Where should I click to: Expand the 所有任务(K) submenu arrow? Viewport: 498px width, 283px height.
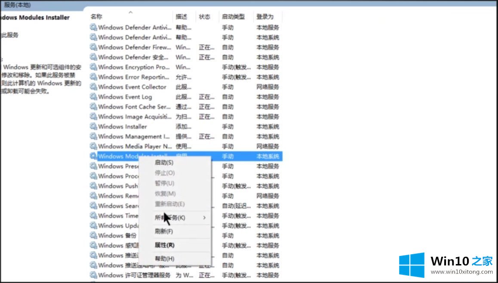click(x=204, y=218)
